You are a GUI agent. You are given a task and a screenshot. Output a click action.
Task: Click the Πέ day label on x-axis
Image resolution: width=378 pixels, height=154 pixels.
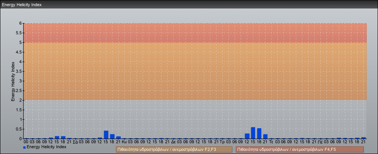point(320,142)
